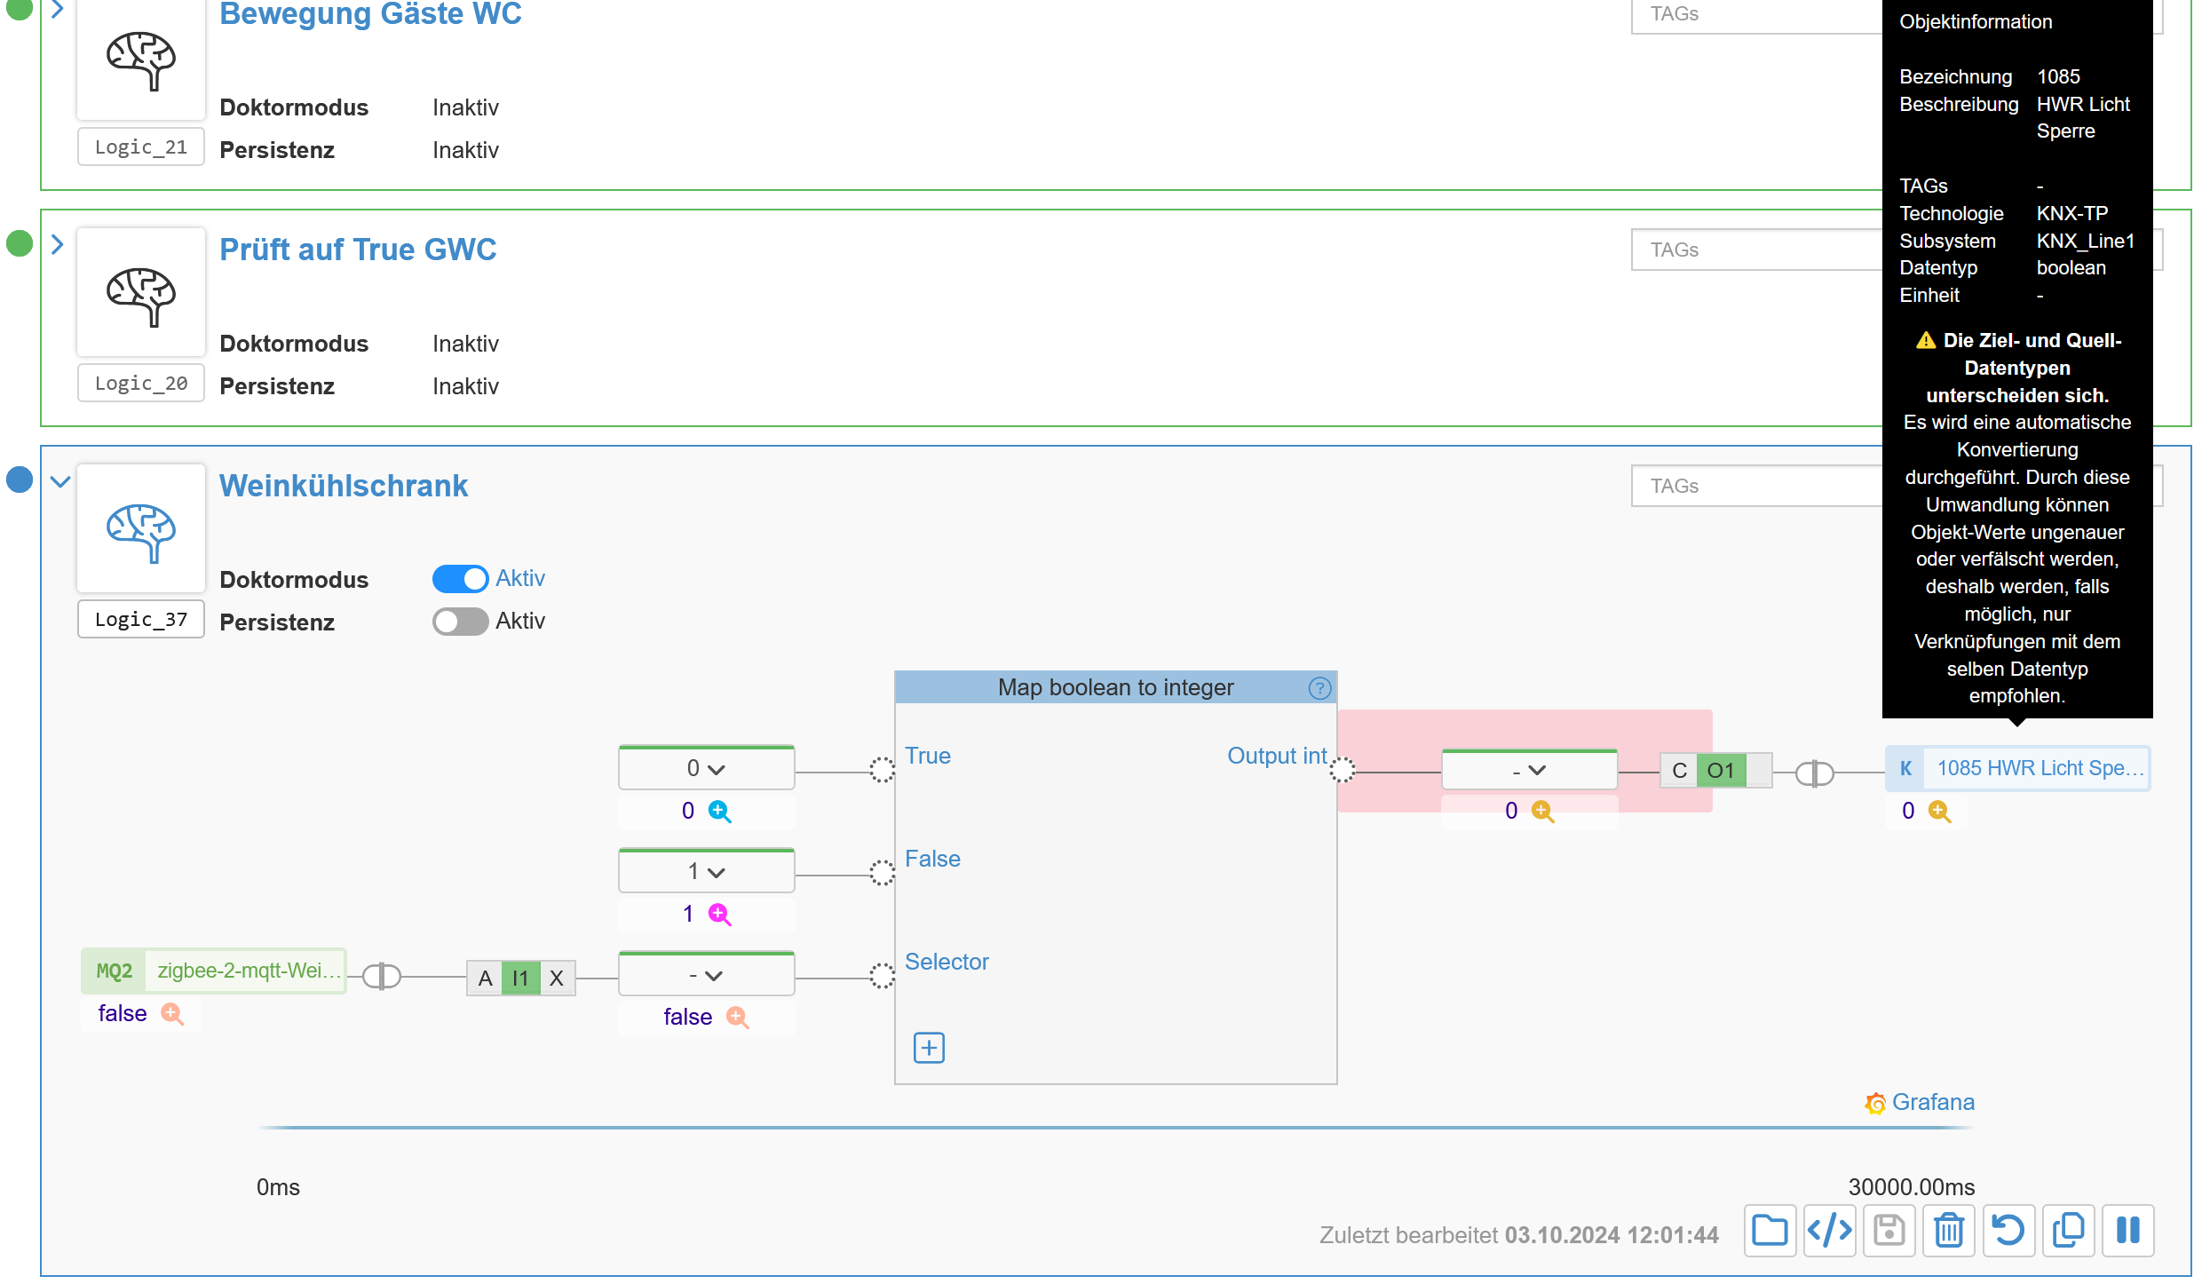Image resolution: width=2202 pixels, height=1284 pixels.
Task: Click the Bewegung Gäste WC brain icon
Action: pyautogui.click(x=141, y=59)
